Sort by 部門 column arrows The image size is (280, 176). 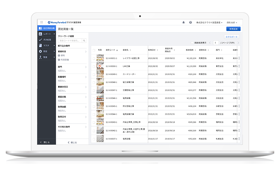221,50
